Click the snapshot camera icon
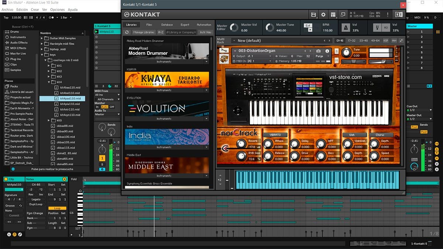 tap(318, 51)
